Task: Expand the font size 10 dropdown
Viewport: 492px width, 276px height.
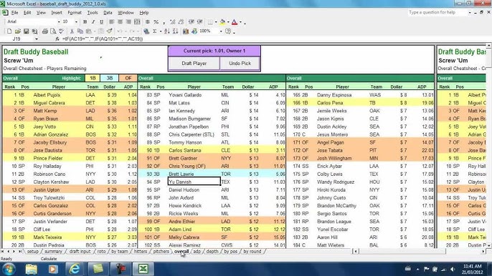Action: (76, 21)
